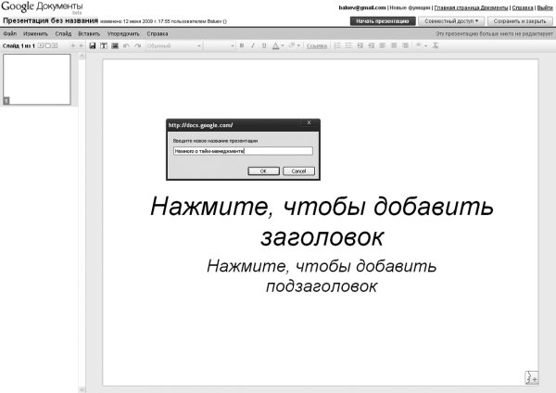Open the Упорядочить menu

(123, 33)
